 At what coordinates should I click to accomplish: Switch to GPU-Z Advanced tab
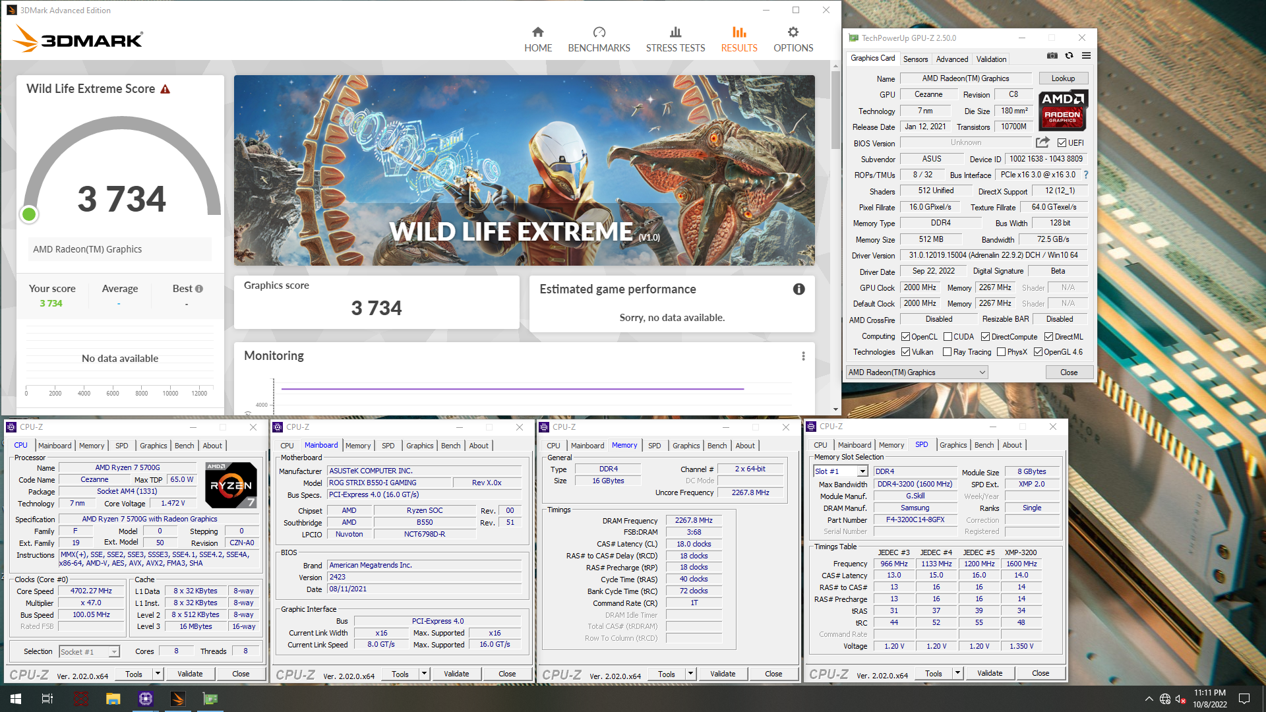(x=952, y=59)
